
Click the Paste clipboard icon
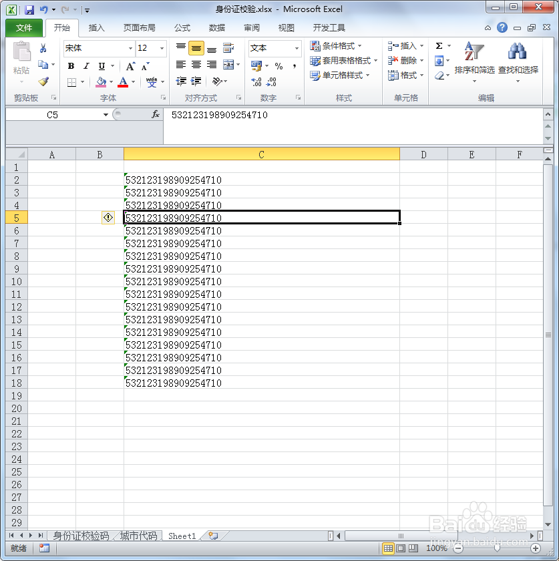tap(21, 51)
